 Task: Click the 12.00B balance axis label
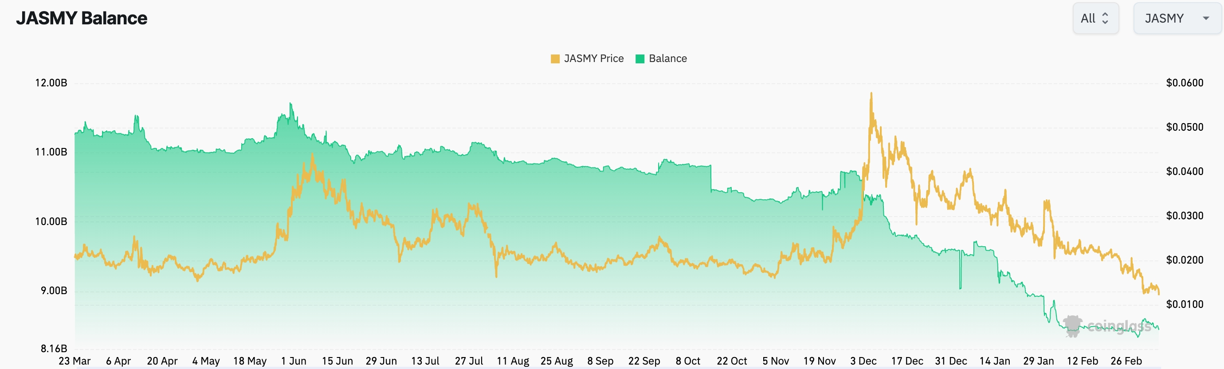pyautogui.click(x=51, y=83)
